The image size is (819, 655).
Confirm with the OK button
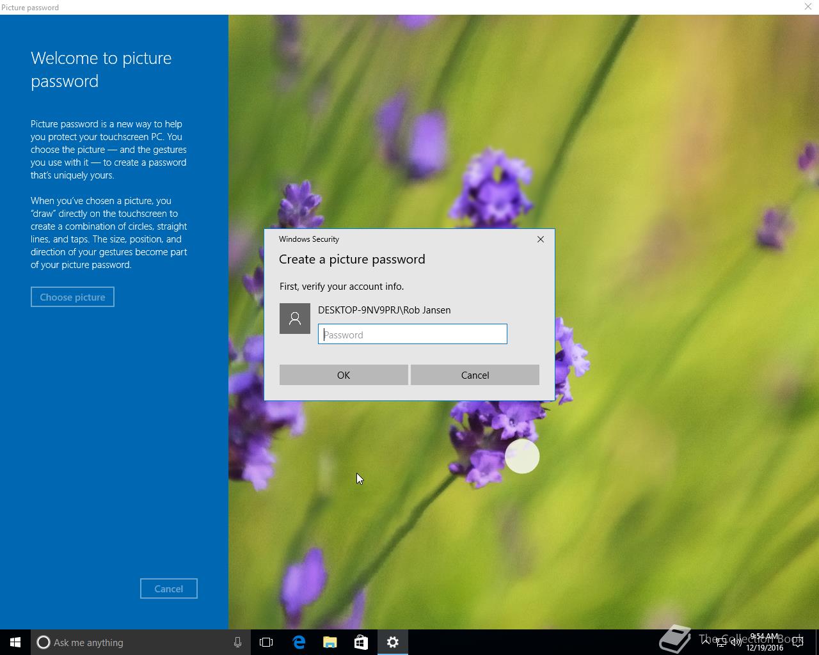tap(344, 375)
